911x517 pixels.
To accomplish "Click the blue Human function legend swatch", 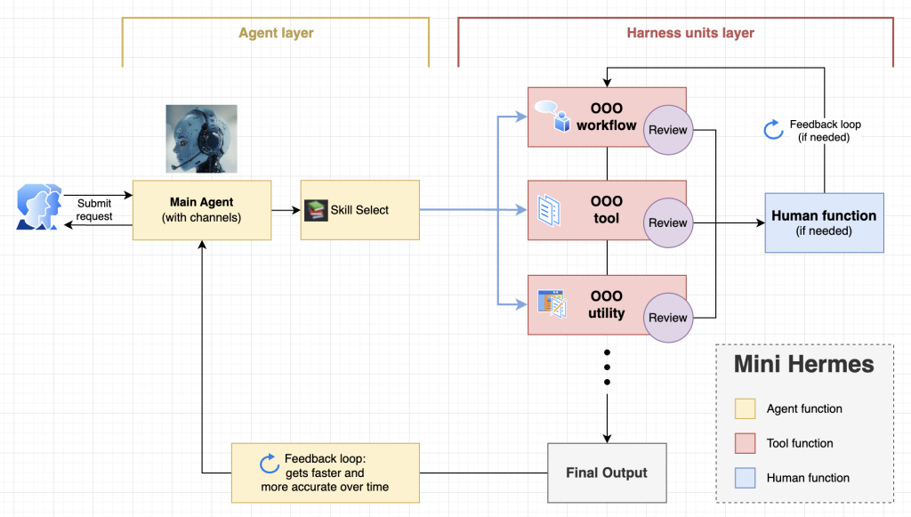I will (745, 478).
